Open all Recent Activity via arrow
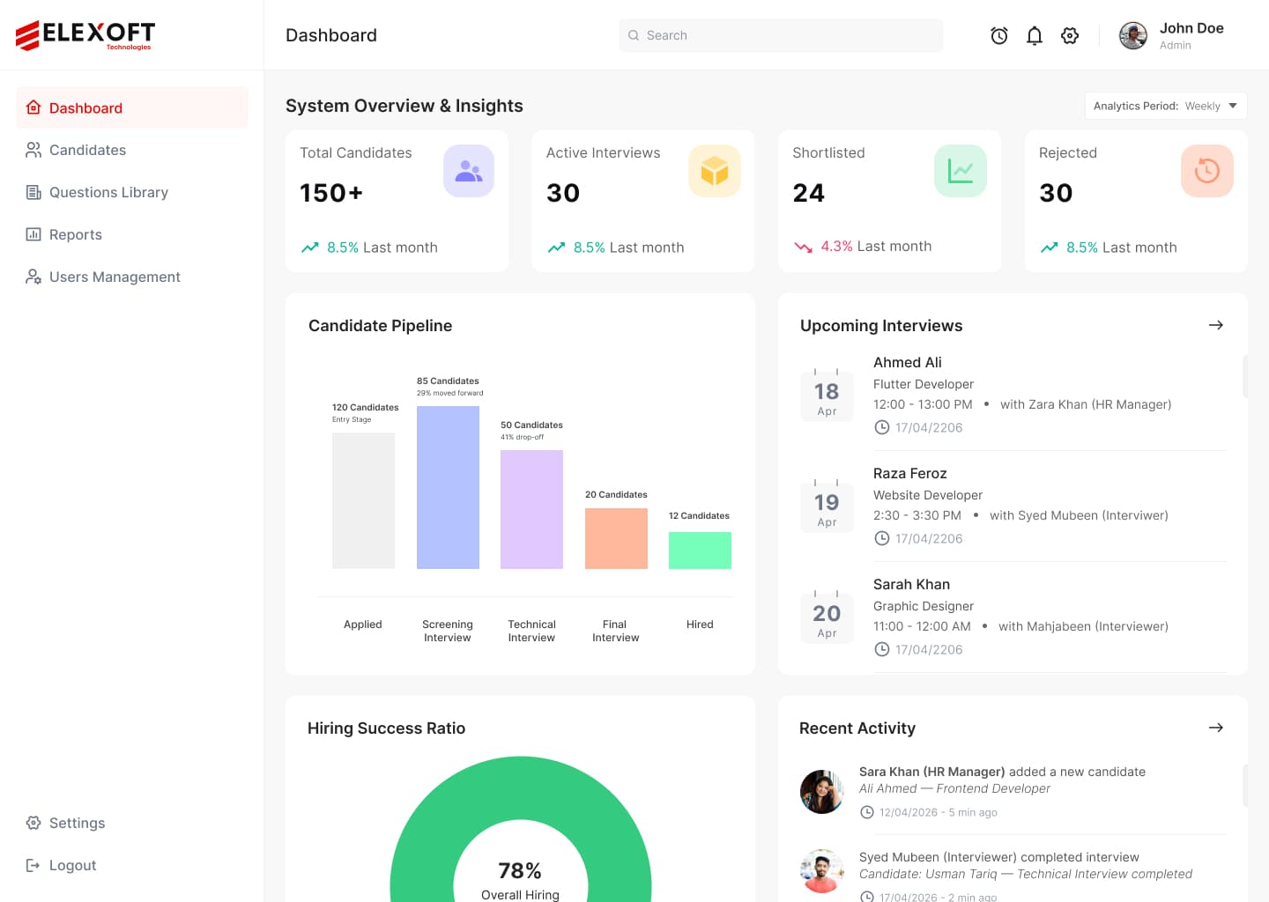This screenshot has width=1269, height=902. tap(1216, 728)
